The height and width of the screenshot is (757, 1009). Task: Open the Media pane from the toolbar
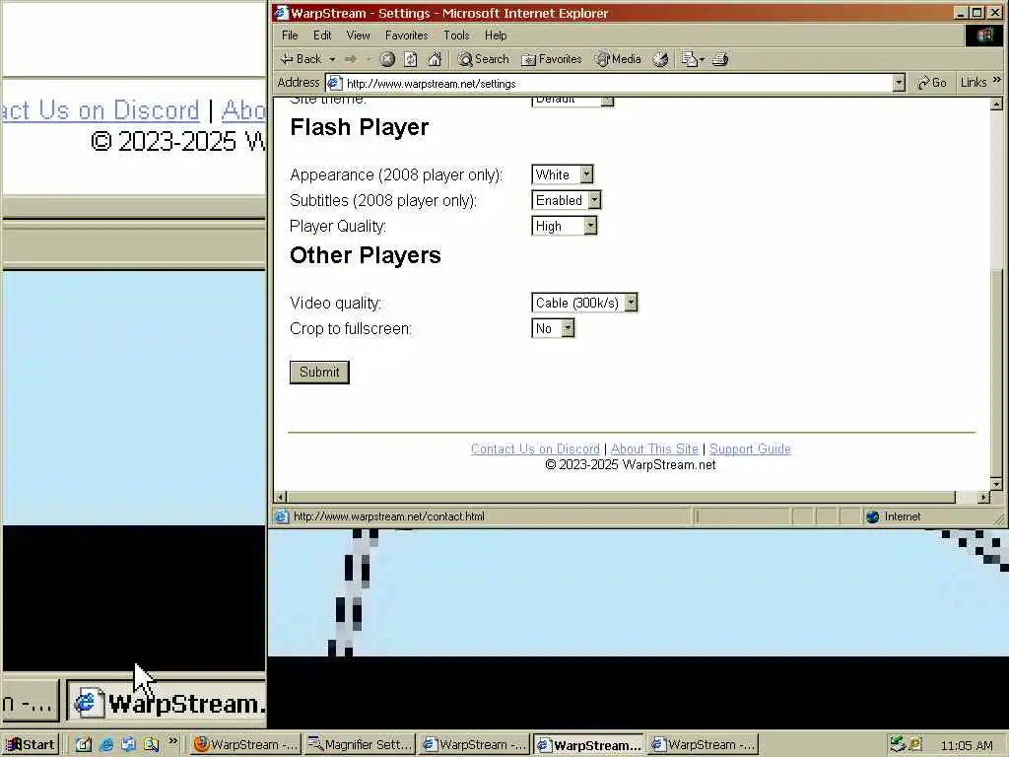pyautogui.click(x=618, y=59)
